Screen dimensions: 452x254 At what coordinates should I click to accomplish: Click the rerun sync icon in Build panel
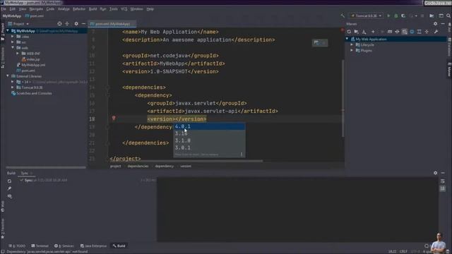click(x=9, y=181)
